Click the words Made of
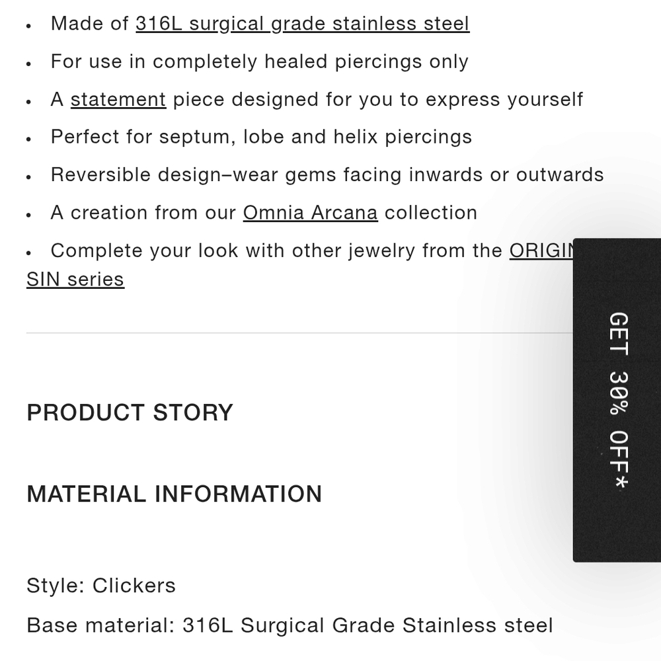The width and height of the screenshot is (661, 661). point(89,24)
